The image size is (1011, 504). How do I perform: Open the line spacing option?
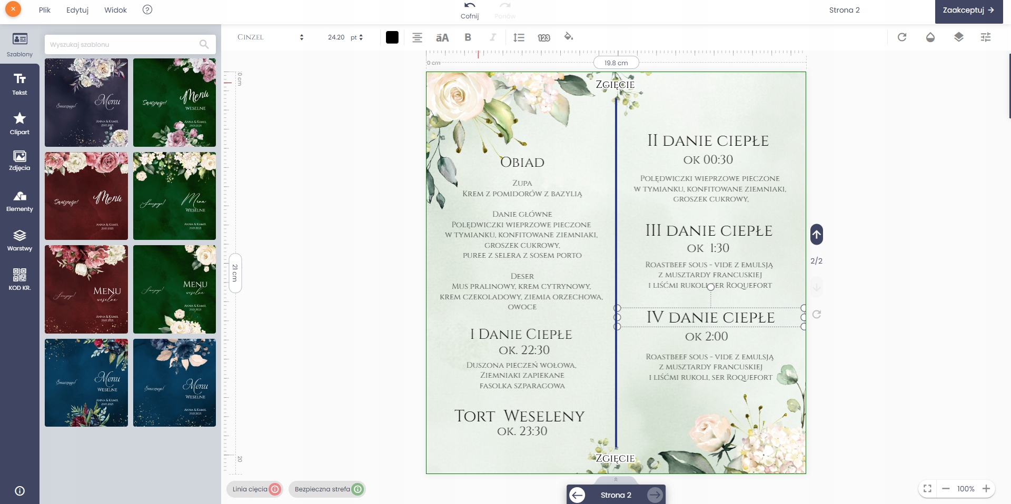coord(519,37)
